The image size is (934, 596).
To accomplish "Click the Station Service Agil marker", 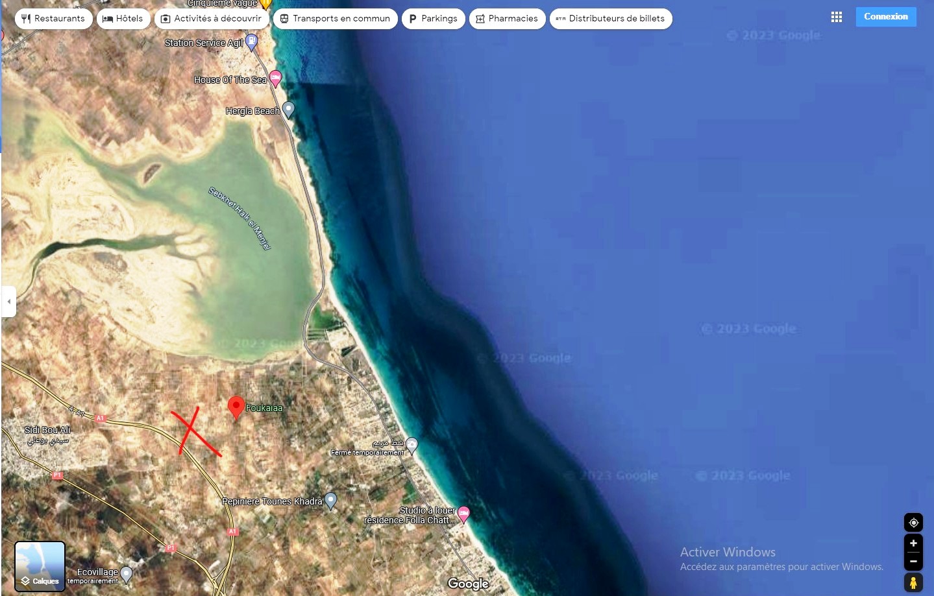I will (x=251, y=42).
